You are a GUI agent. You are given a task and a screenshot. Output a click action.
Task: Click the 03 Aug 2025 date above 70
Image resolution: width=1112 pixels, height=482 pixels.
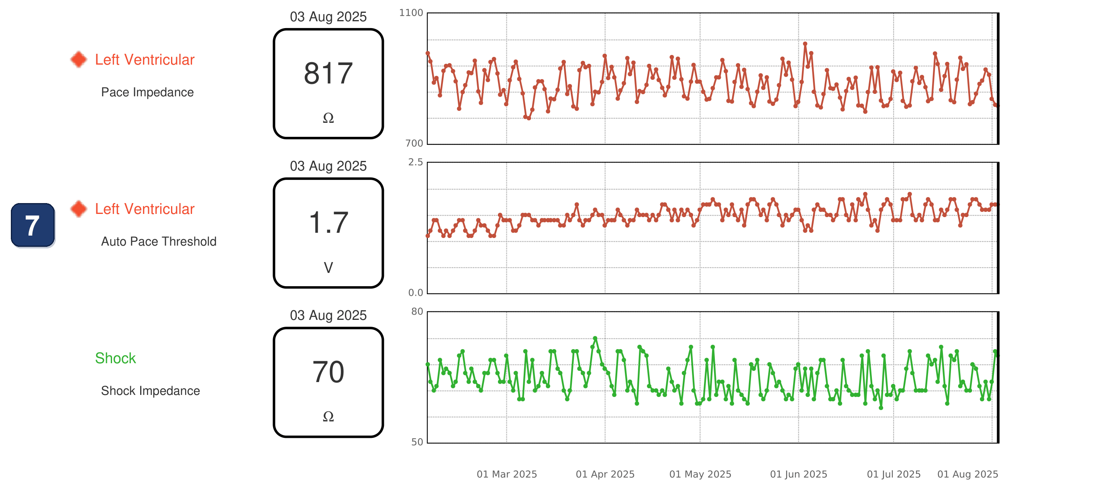328,315
